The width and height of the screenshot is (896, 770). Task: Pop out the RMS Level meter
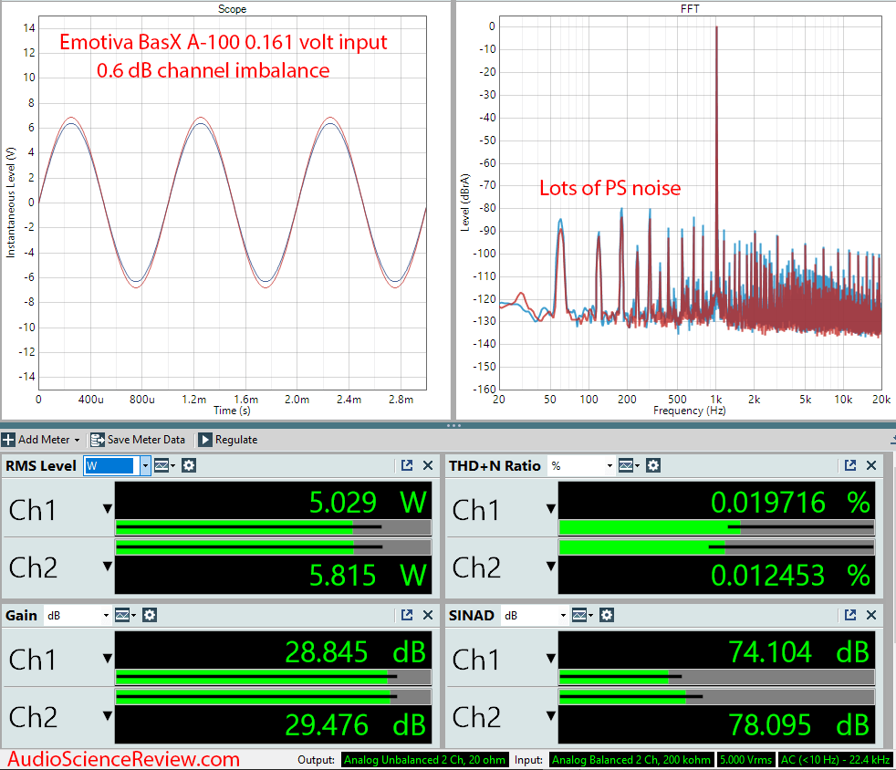click(407, 465)
